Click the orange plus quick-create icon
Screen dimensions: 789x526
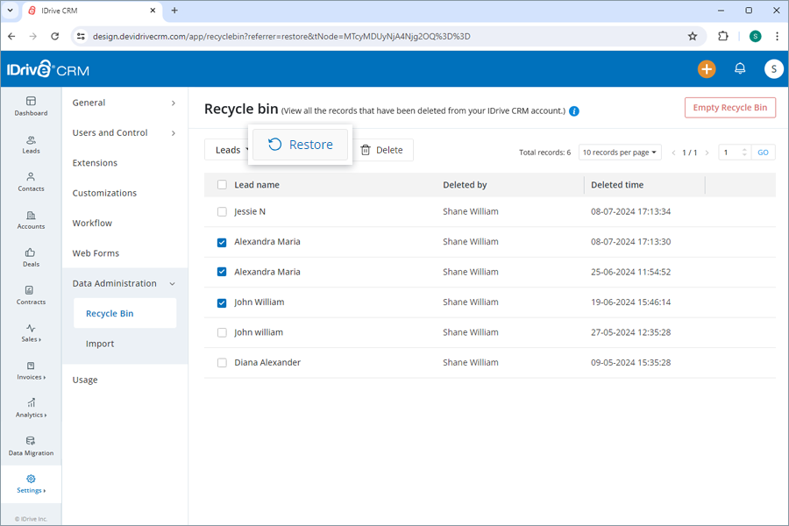click(706, 68)
